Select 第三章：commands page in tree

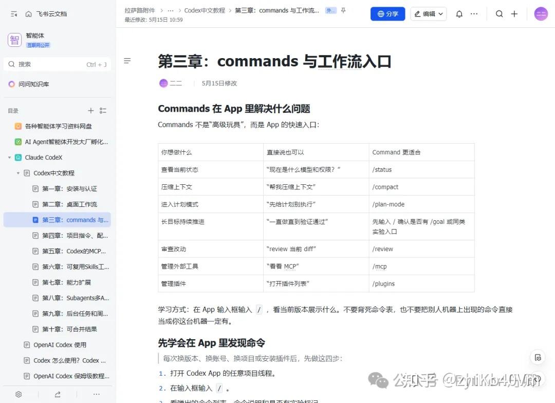(57, 220)
